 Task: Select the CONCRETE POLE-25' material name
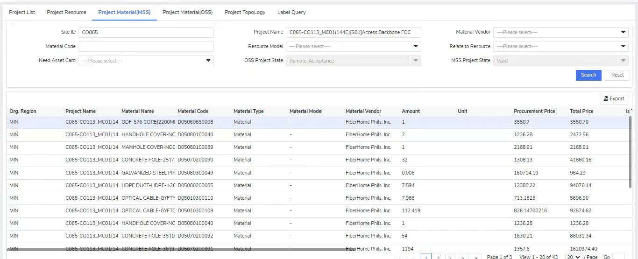148,160
